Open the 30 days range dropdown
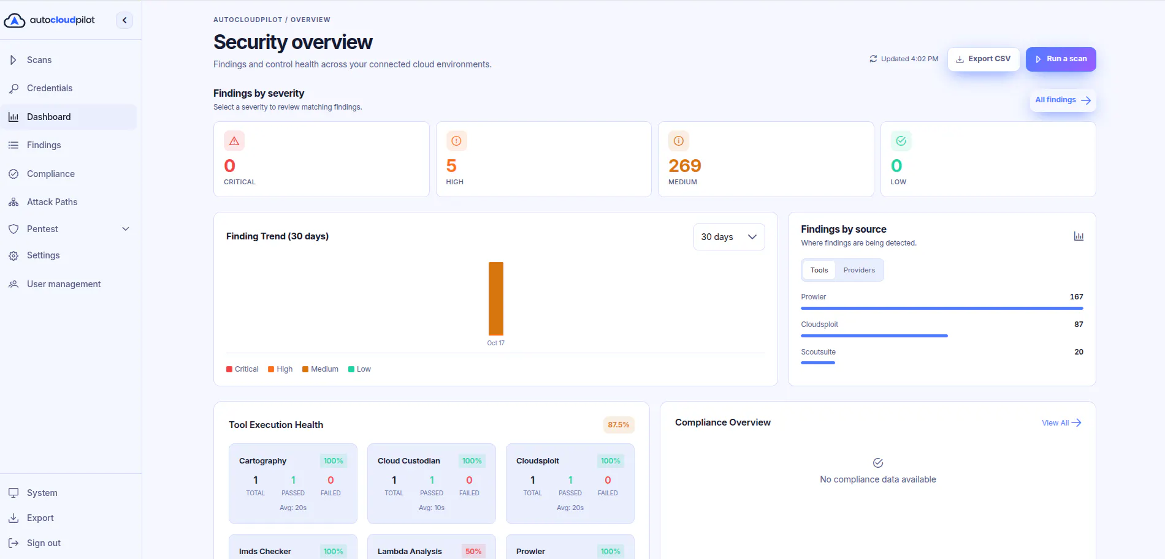1165x559 pixels. click(729, 237)
